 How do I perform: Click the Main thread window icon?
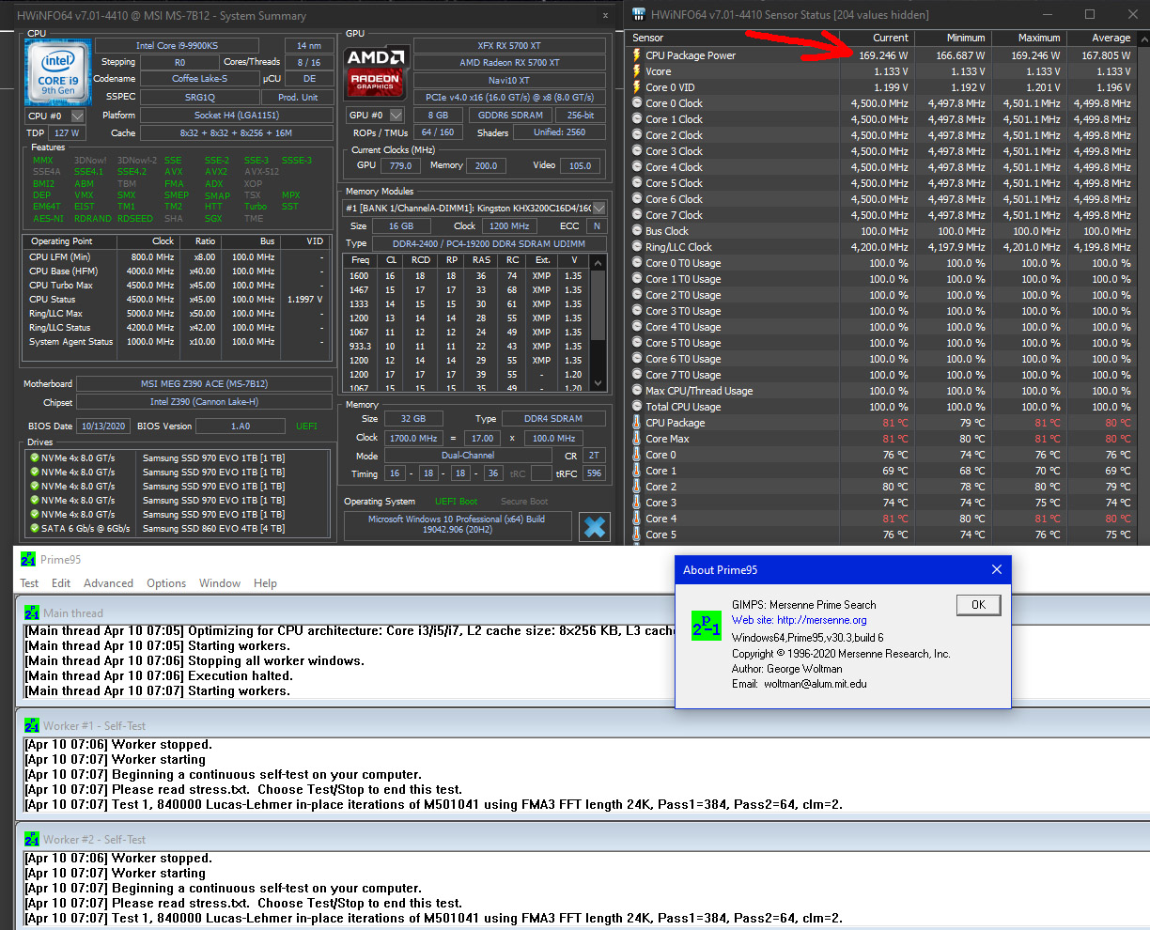[32, 612]
